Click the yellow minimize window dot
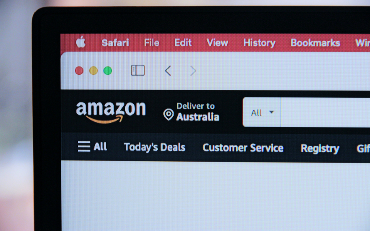 (x=93, y=71)
